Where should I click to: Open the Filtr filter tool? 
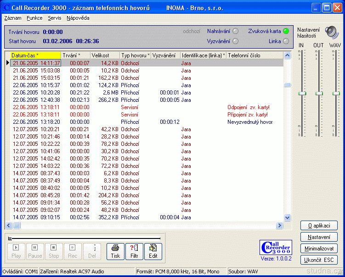coord(134,251)
